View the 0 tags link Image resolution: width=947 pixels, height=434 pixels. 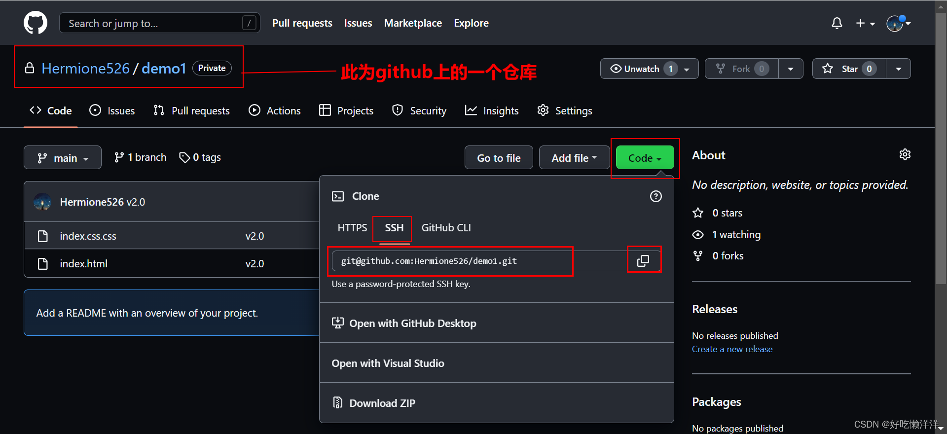(200, 157)
